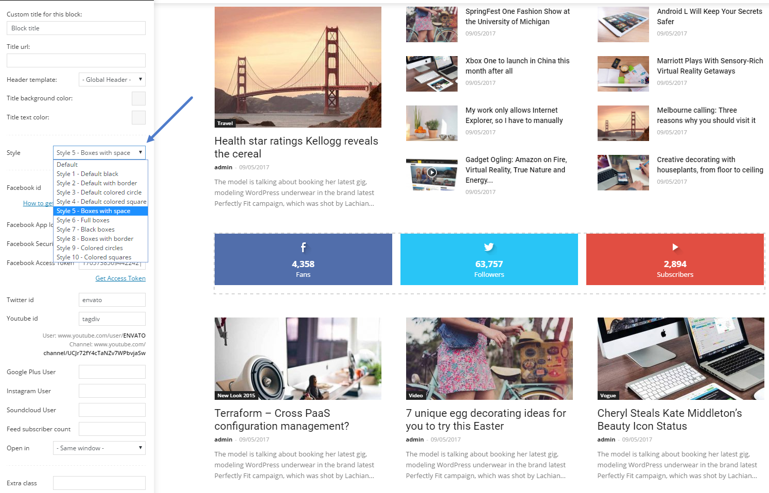Choose Style 7 - Black boxes
769x493 pixels.
(x=101, y=230)
